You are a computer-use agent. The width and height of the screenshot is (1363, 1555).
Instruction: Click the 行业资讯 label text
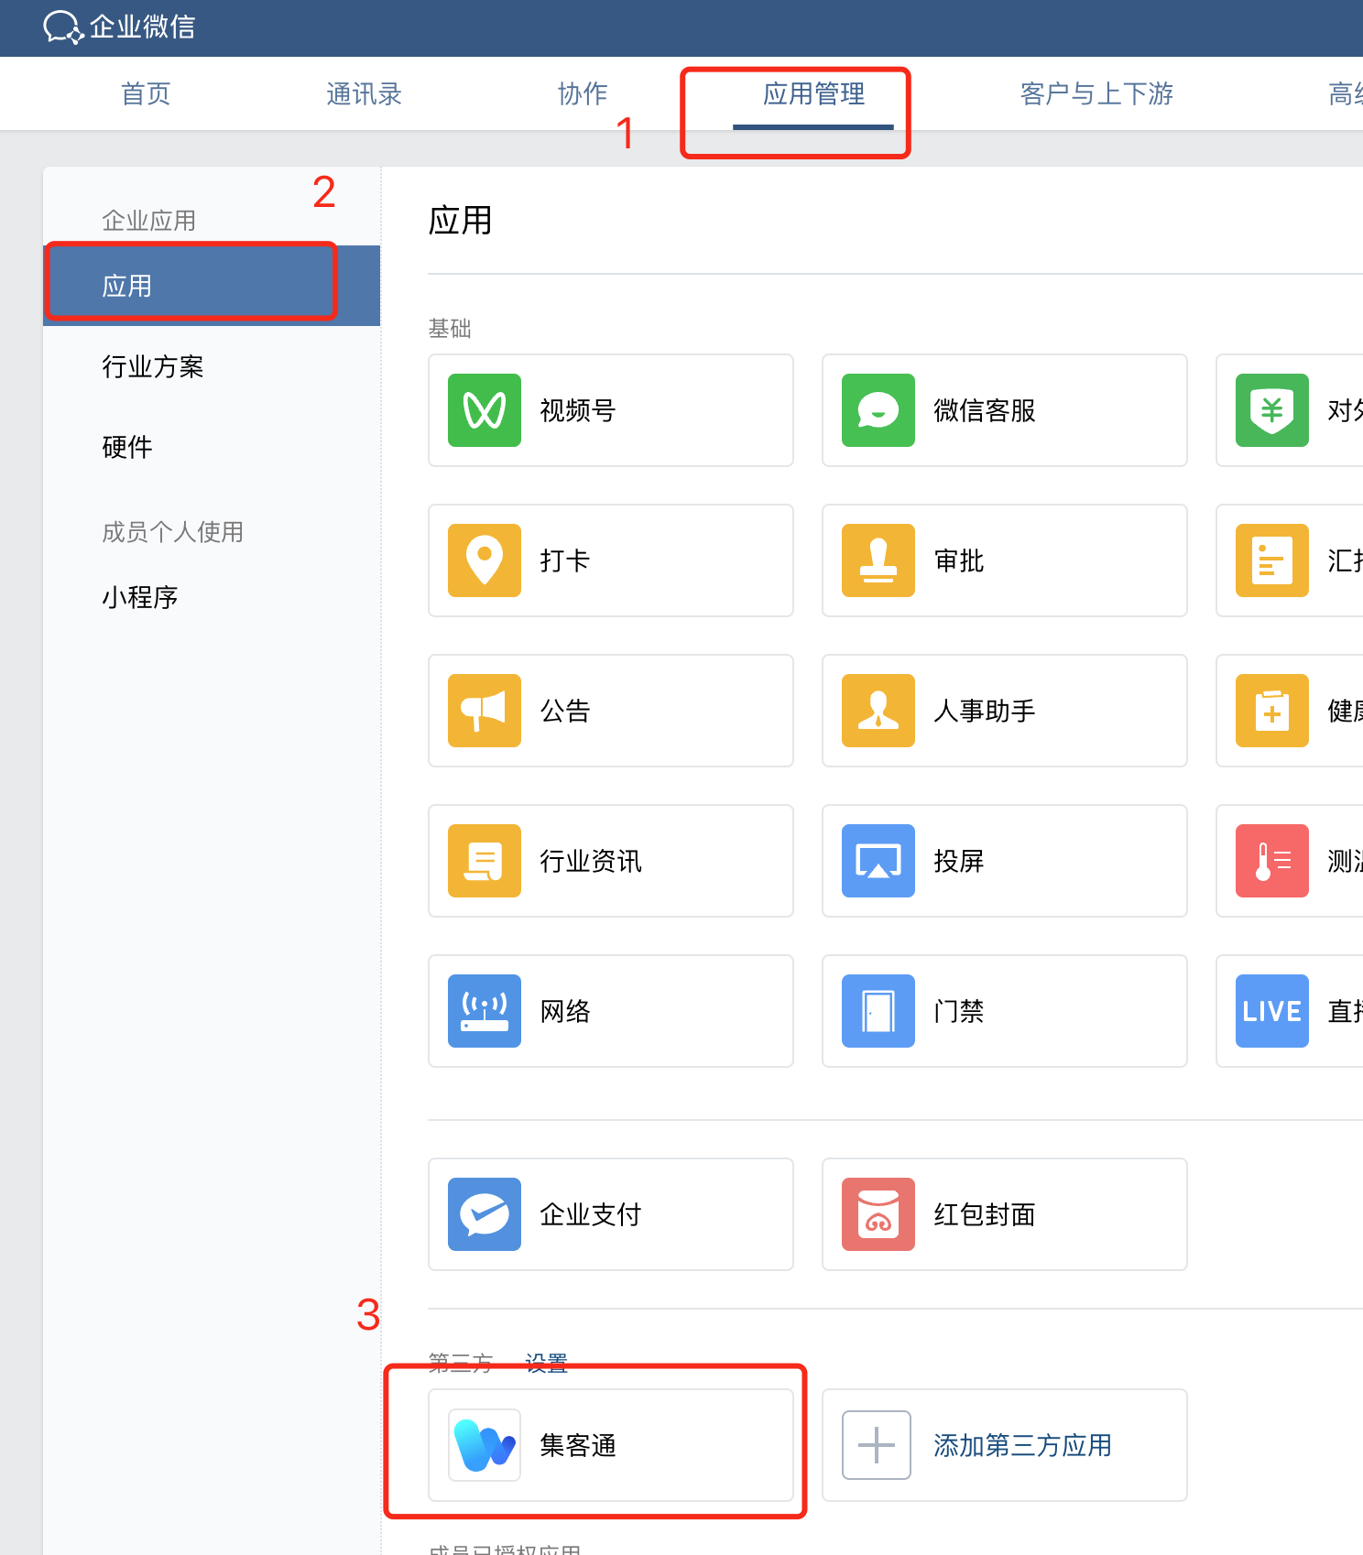click(591, 861)
